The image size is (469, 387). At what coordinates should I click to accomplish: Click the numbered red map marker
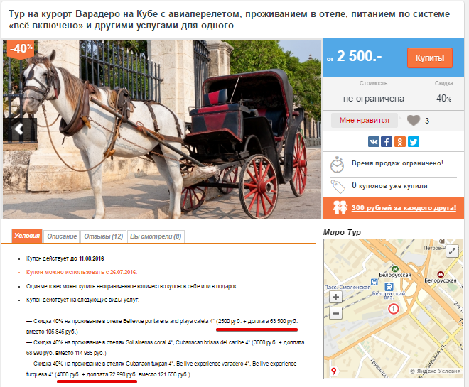394,309
